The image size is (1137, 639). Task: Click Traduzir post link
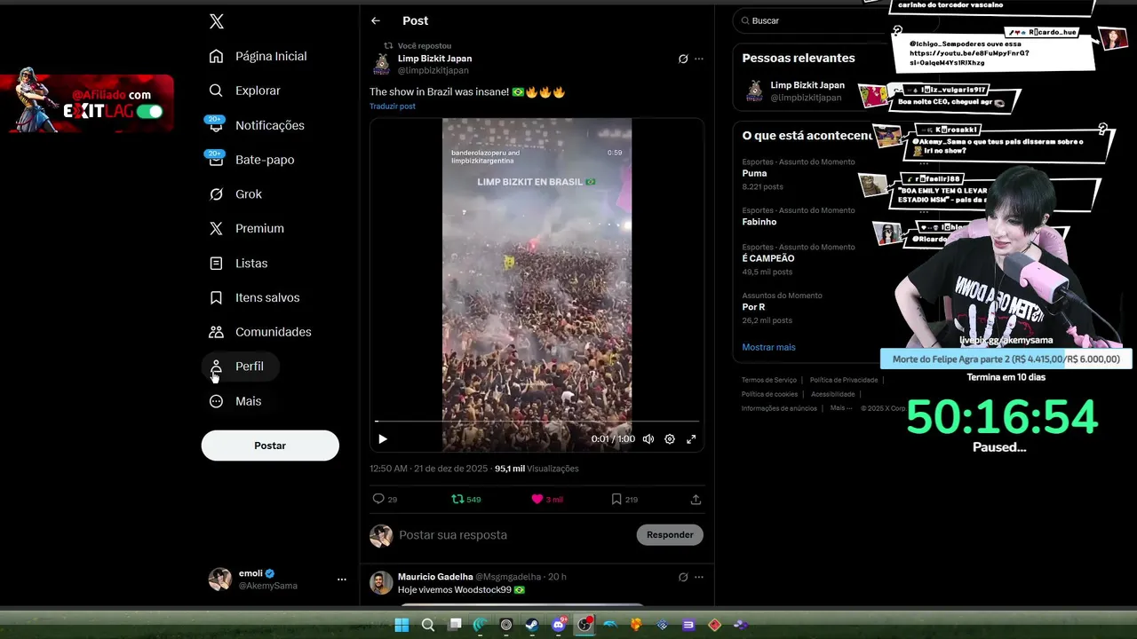click(393, 106)
